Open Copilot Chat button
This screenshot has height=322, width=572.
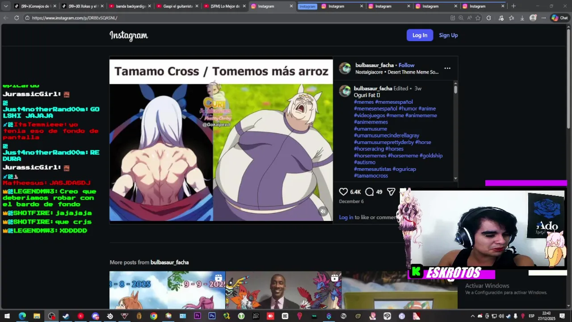559,18
